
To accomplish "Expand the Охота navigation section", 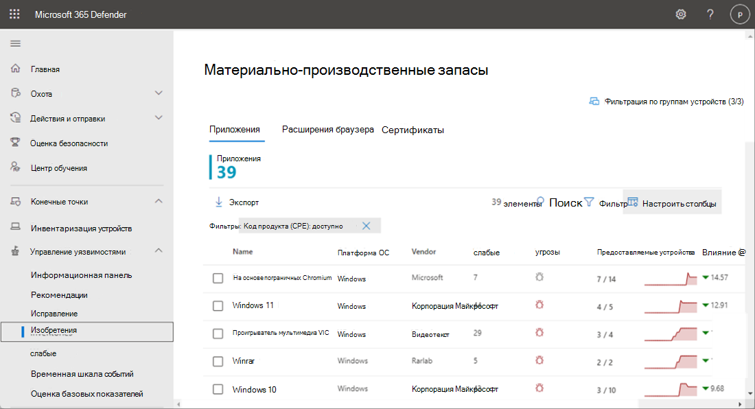I will pyautogui.click(x=159, y=93).
